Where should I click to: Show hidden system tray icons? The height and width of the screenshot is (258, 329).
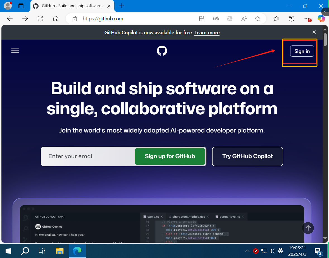coord(247,251)
